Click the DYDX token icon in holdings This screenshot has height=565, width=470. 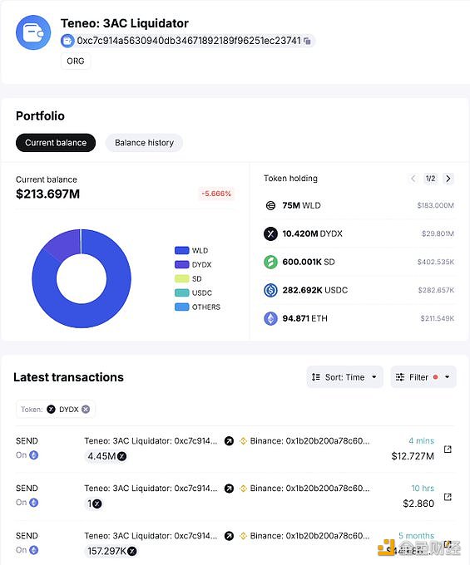click(x=270, y=233)
